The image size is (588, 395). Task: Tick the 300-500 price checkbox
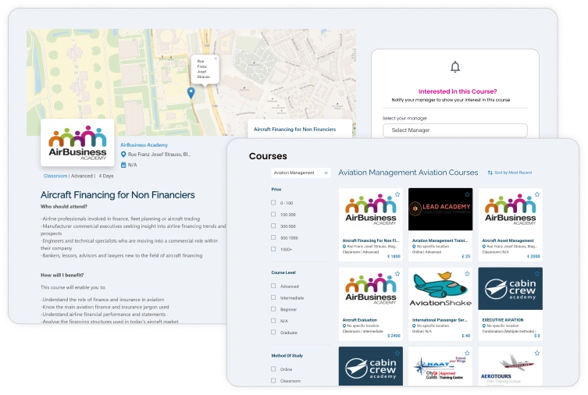[x=273, y=226]
